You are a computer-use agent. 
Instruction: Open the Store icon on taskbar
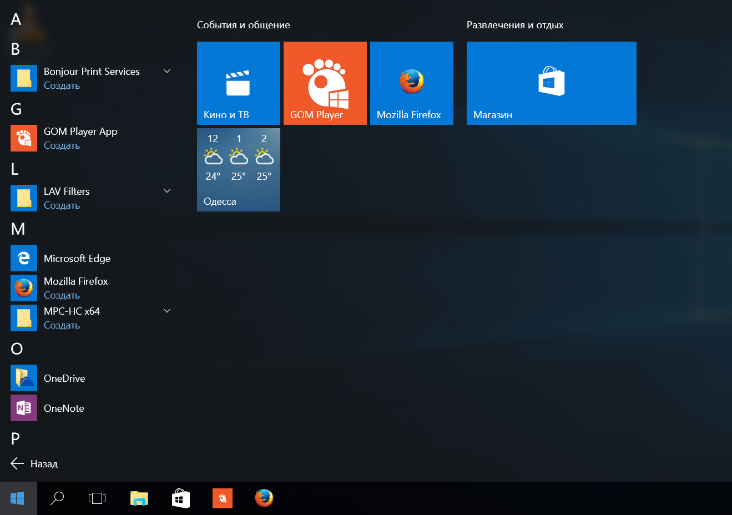pos(181,498)
